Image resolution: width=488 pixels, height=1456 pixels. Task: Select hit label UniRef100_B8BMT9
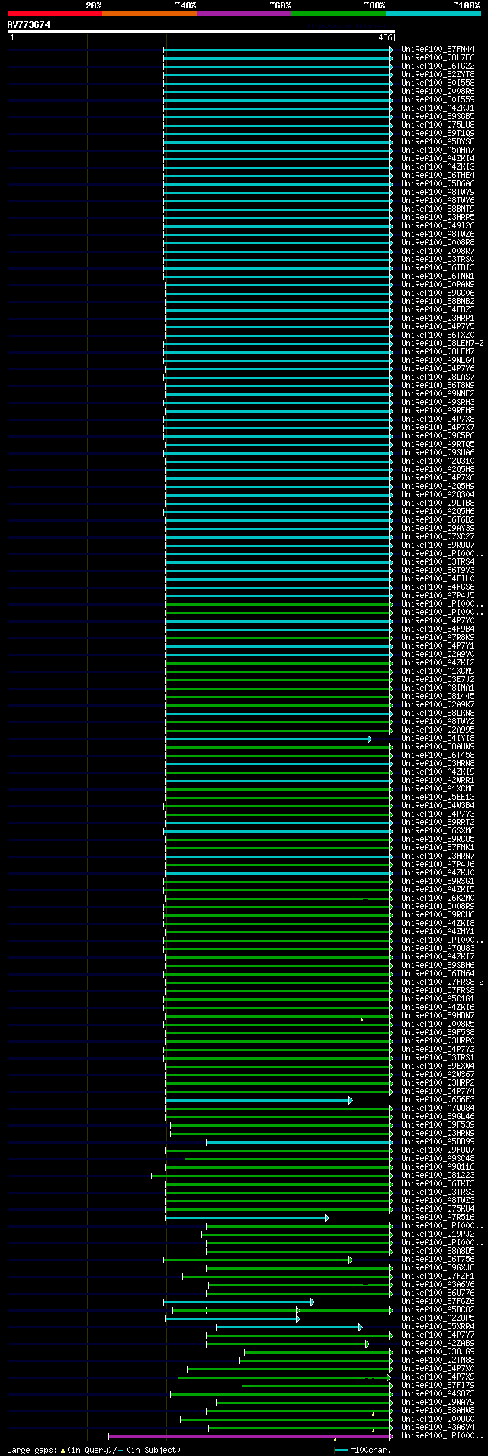[x=438, y=209]
